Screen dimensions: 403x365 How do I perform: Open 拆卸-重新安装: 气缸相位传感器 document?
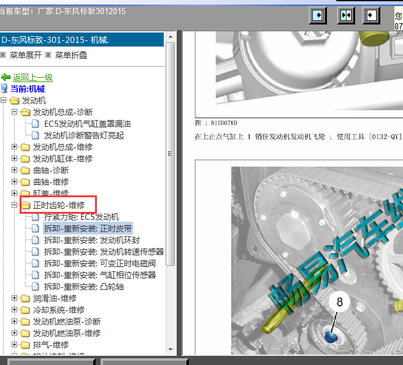pyautogui.click(x=100, y=275)
